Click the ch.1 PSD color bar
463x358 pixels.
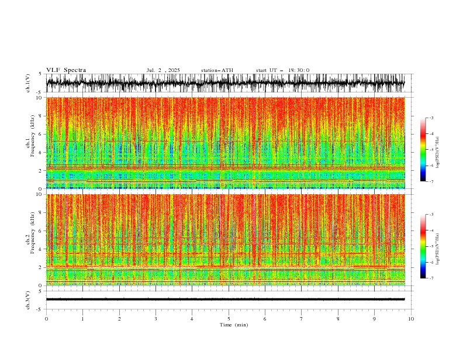tap(423, 150)
